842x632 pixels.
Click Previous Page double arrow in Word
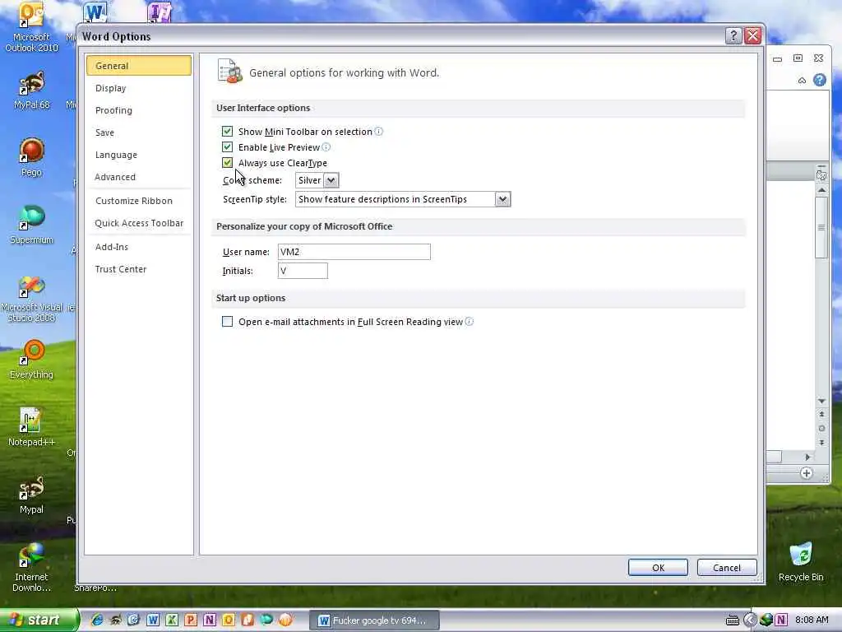821,415
